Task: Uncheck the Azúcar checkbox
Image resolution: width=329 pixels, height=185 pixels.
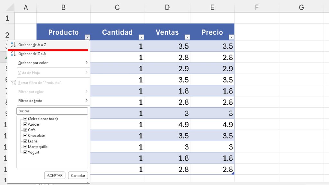Action: [x=25, y=124]
